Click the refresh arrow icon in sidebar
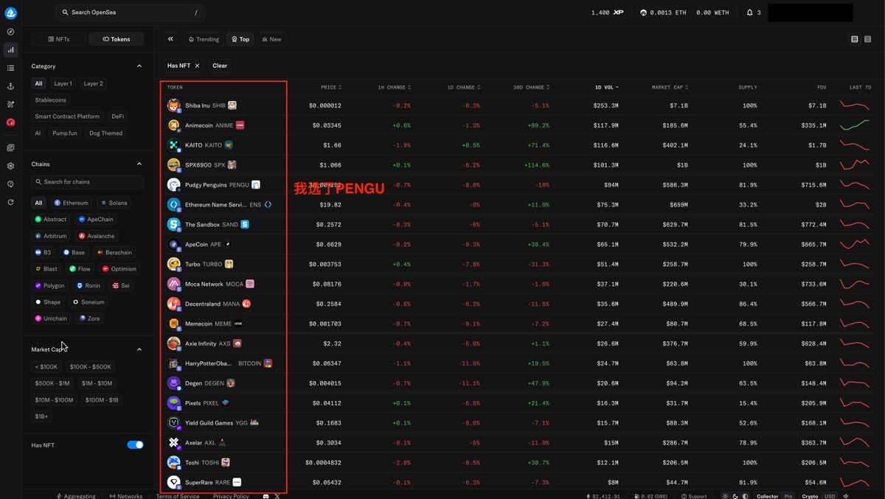 pos(10,202)
